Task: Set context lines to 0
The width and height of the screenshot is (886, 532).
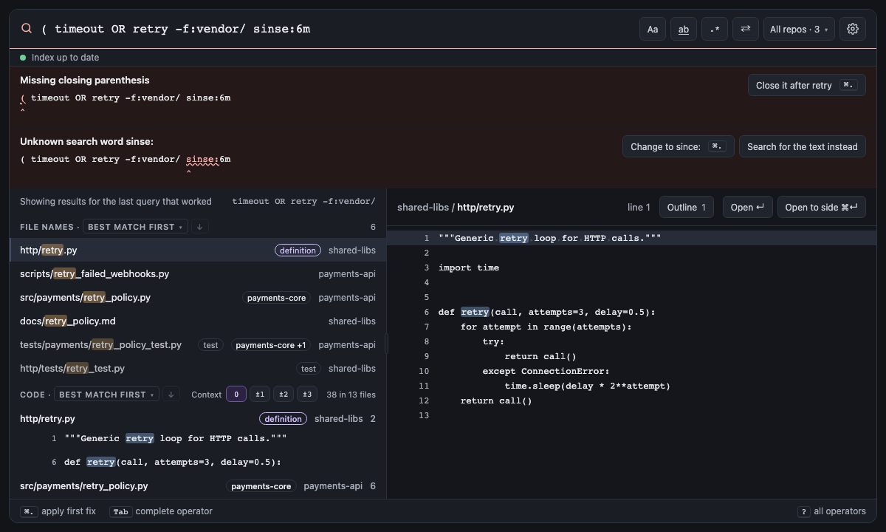Action: point(236,395)
